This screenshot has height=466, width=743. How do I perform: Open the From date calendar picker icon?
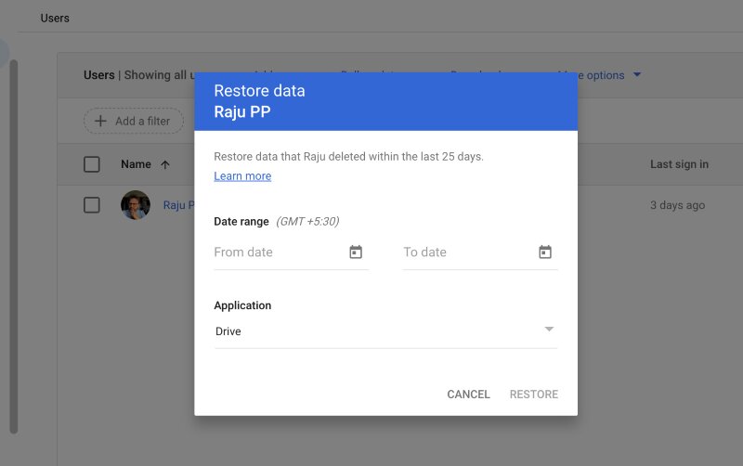click(356, 252)
